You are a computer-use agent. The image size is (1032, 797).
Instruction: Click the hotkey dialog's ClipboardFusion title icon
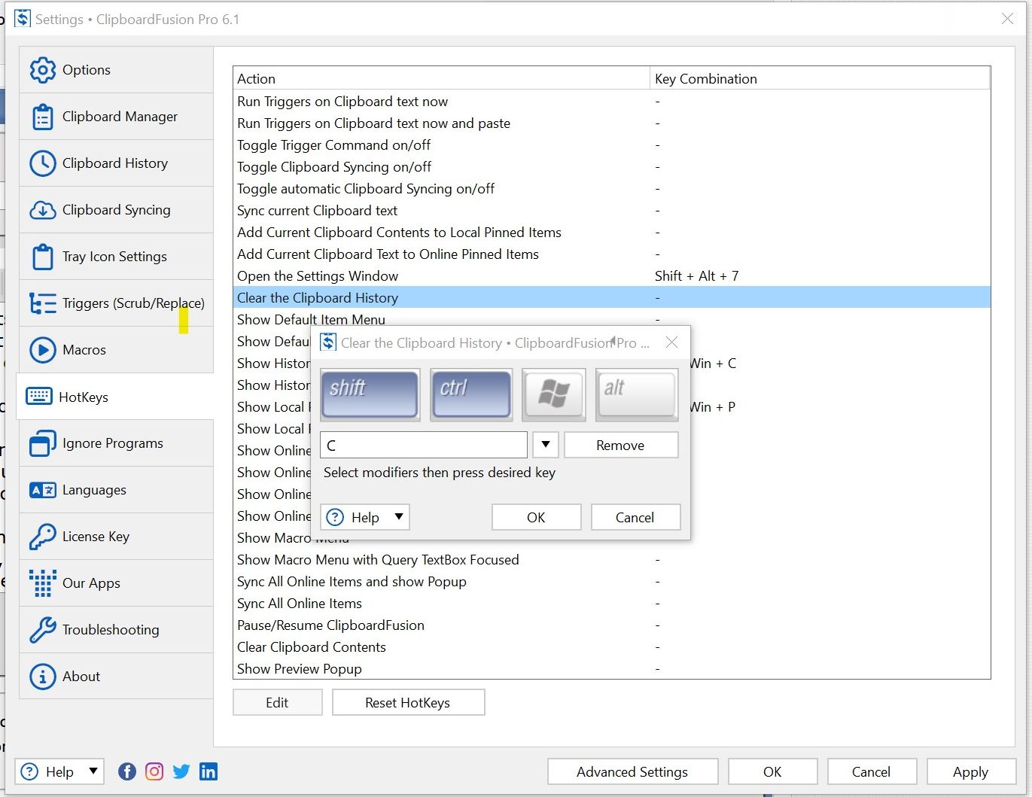[x=328, y=342]
